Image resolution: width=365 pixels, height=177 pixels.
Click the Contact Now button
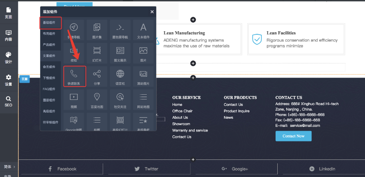click(x=293, y=136)
